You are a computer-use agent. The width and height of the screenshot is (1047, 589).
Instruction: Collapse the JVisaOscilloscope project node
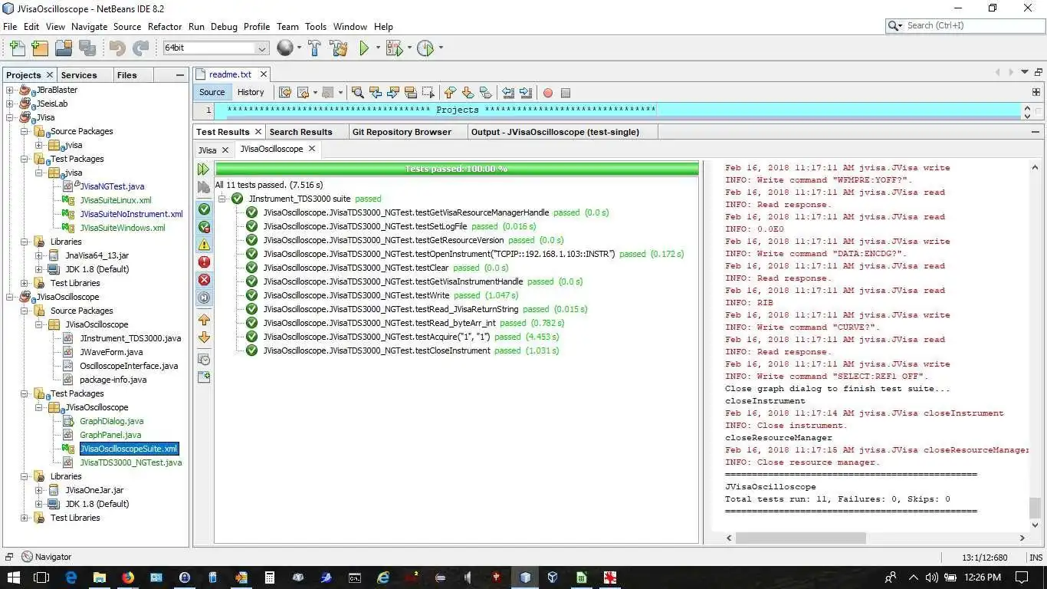10,297
